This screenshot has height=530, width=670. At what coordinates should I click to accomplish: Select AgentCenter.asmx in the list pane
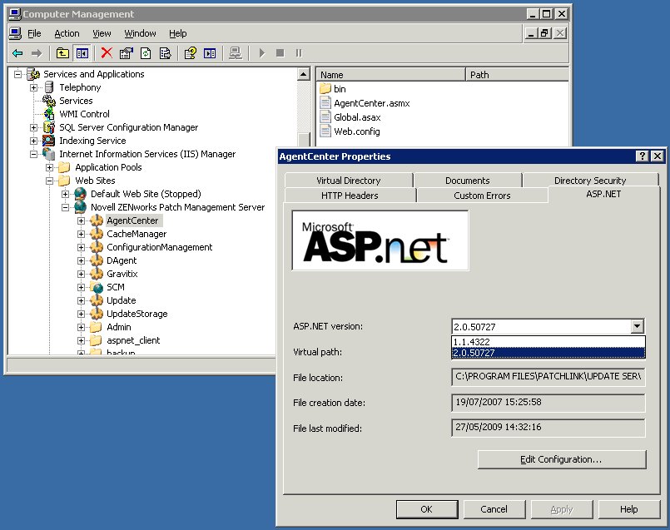[x=372, y=103]
